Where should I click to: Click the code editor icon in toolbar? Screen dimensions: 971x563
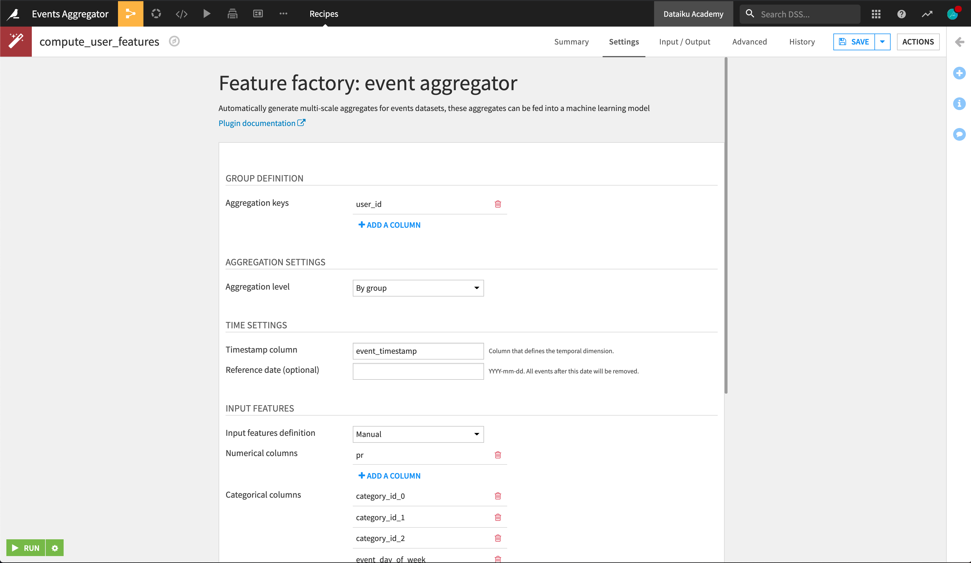click(181, 13)
